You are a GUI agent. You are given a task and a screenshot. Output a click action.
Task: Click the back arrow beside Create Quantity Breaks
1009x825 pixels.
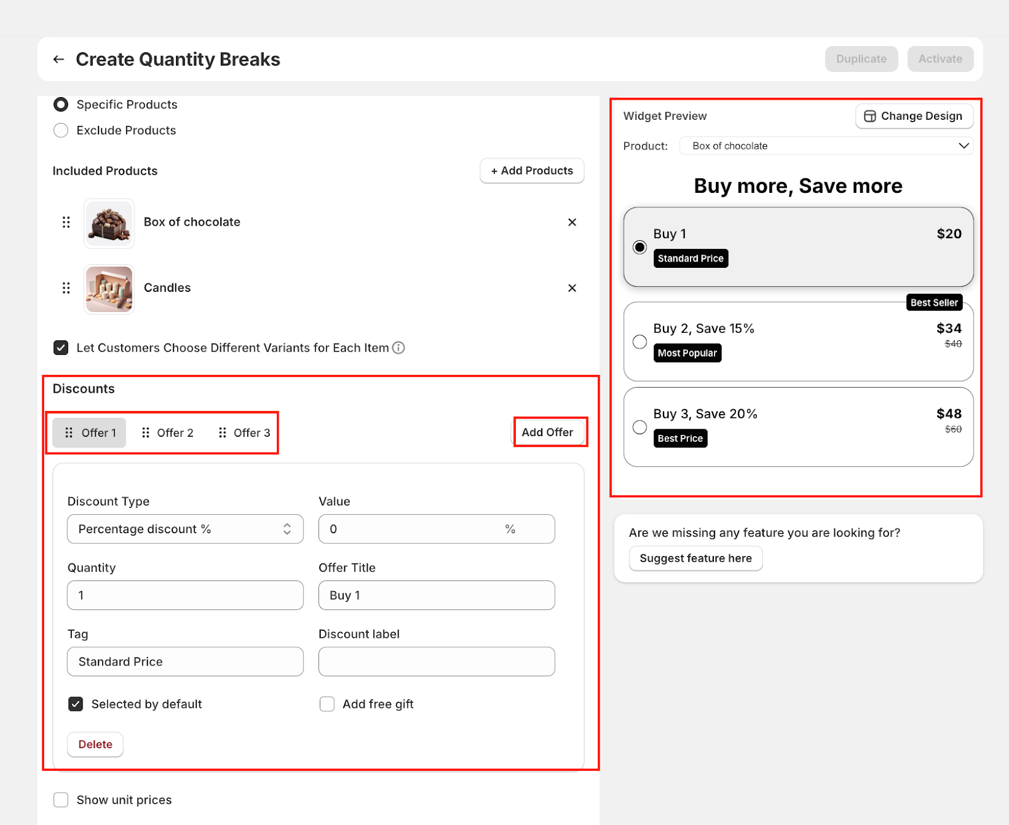(59, 59)
